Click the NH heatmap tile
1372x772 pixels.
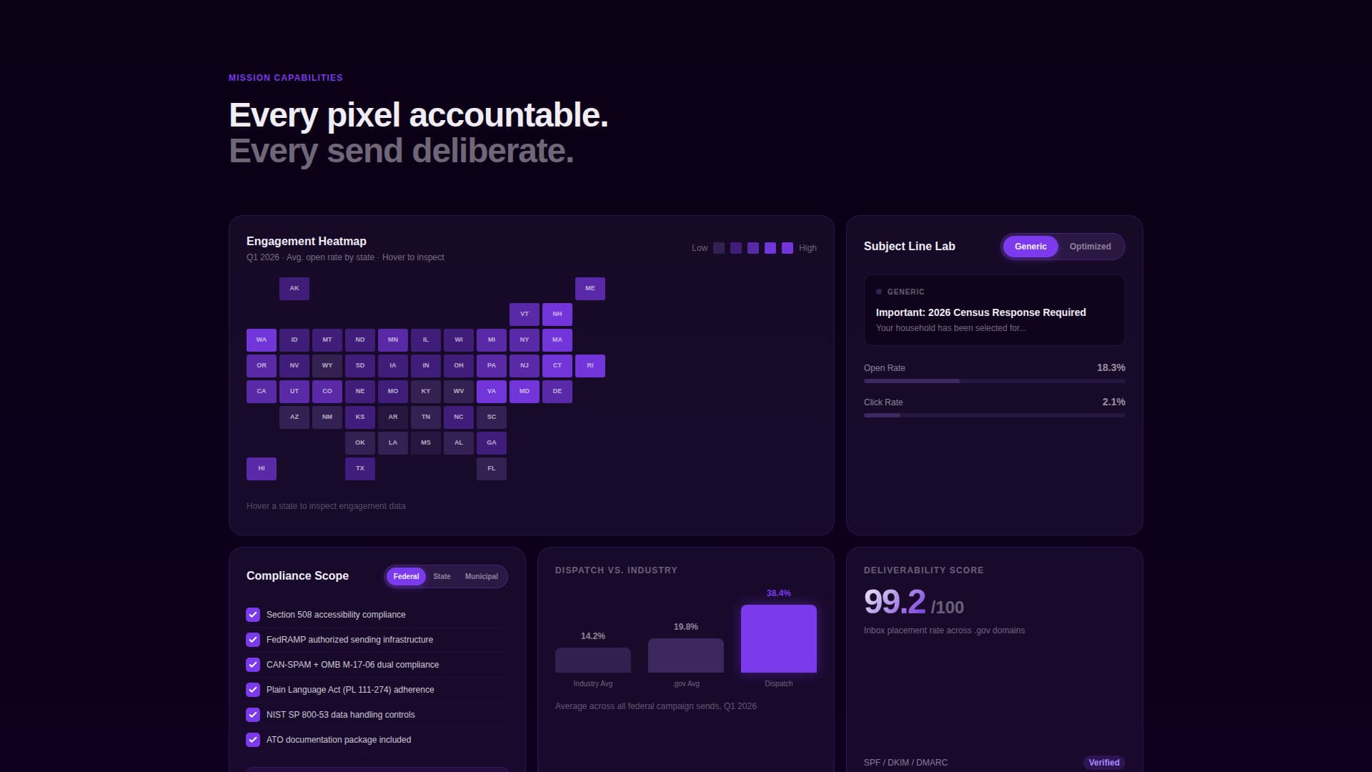557,315
